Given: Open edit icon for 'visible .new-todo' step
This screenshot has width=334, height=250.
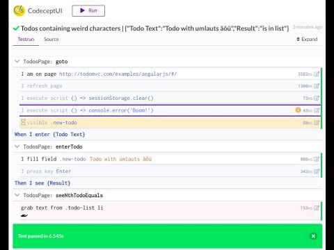Looking at the screenshot, I should click(317, 123).
